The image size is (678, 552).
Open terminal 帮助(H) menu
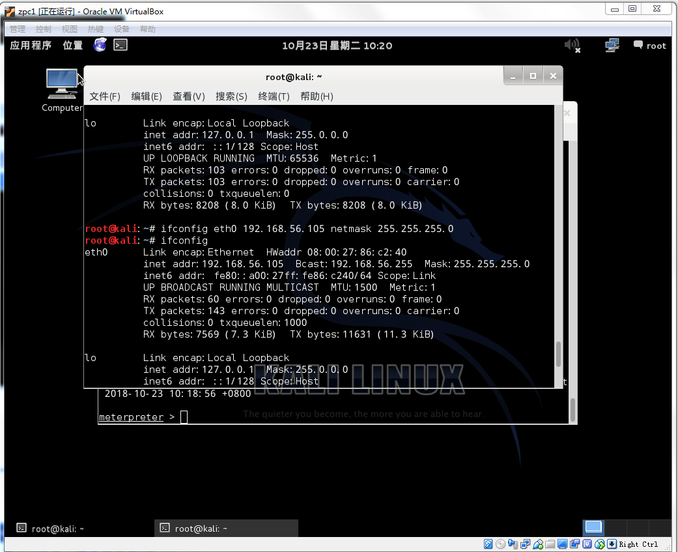tap(317, 96)
